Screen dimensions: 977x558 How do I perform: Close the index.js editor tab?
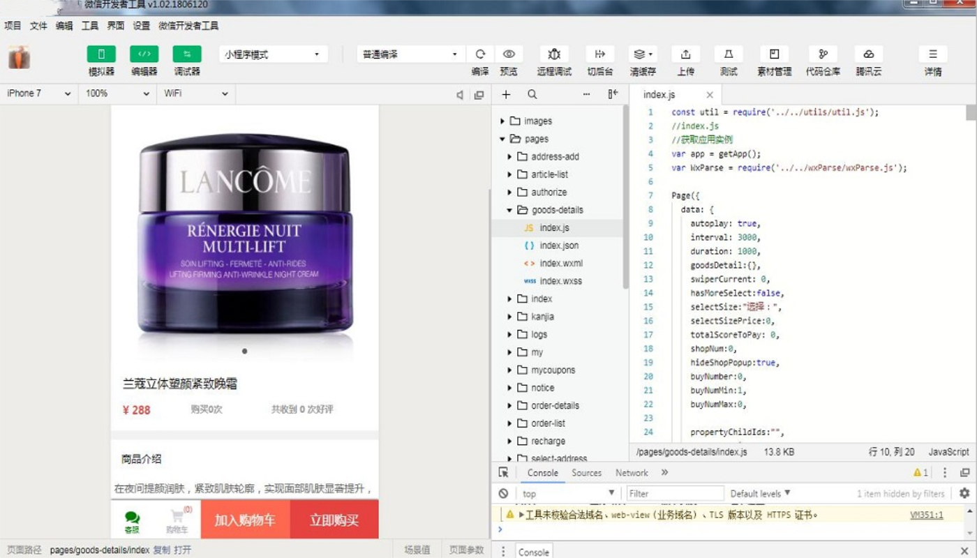pyautogui.click(x=710, y=95)
